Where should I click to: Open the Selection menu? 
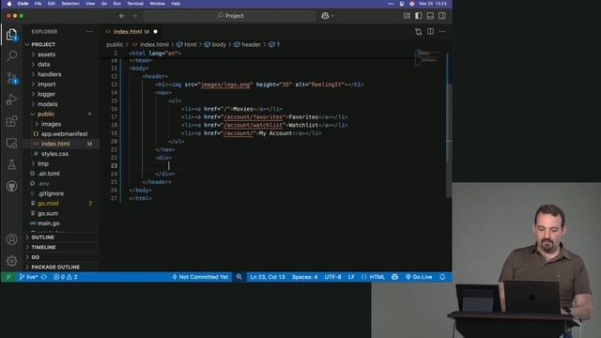pyautogui.click(x=70, y=4)
